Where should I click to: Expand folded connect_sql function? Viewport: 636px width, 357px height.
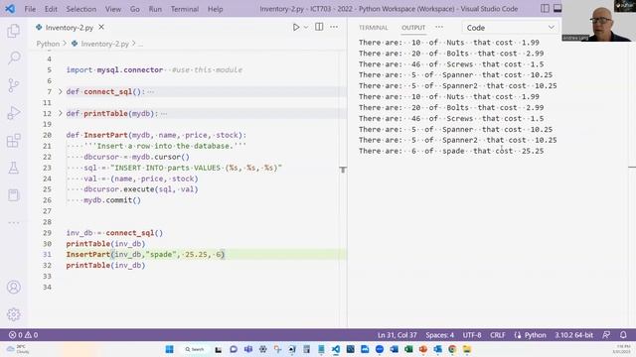(60, 92)
